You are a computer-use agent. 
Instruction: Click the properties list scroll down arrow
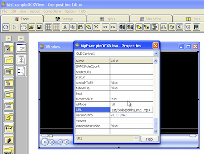point(155,131)
